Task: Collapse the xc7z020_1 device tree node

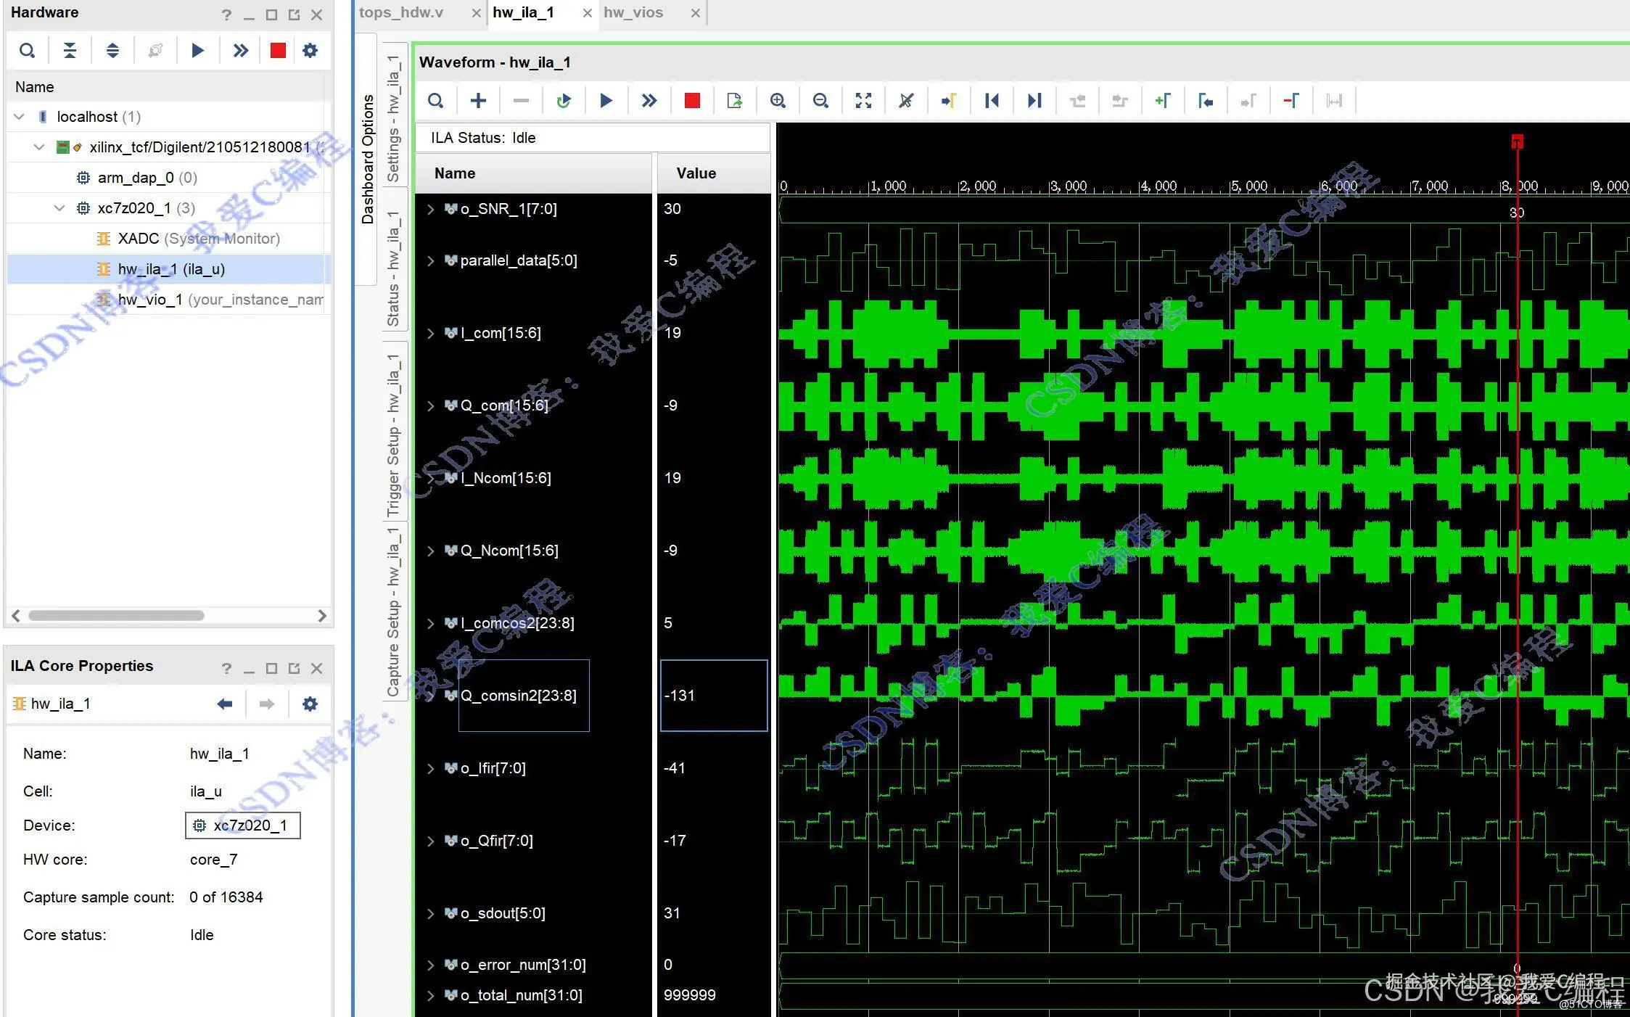Action: [59, 208]
